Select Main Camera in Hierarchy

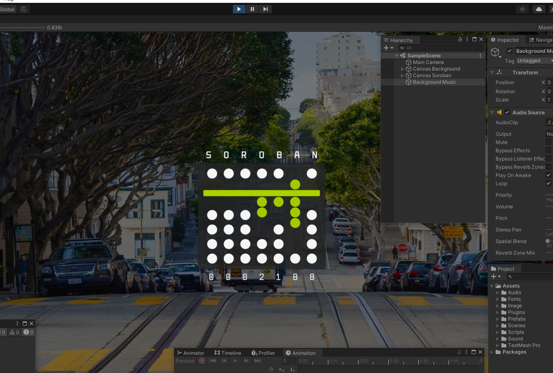pyautogui.click(x=428, y=62)
